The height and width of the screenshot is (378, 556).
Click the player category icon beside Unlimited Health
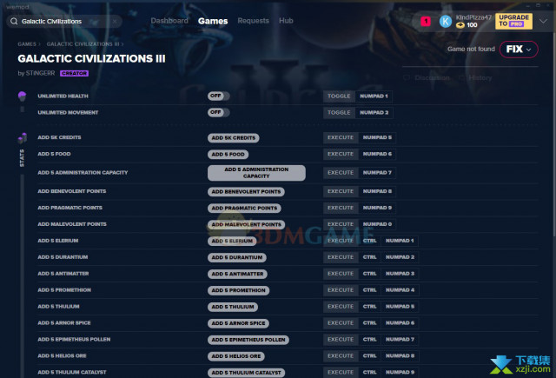[22, 96]
